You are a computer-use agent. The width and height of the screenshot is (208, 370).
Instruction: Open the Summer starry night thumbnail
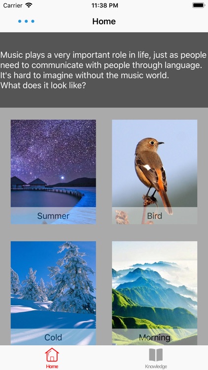point(53,172)
